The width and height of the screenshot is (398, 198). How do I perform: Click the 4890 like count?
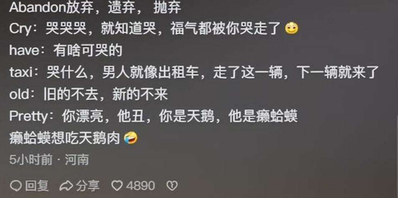[141, 186]
